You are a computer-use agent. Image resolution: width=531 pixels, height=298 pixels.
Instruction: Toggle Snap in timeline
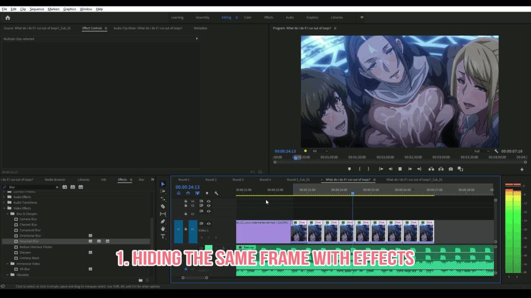[x=188, y=193]
